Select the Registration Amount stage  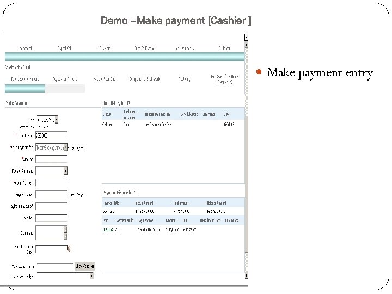coord(64,79)
